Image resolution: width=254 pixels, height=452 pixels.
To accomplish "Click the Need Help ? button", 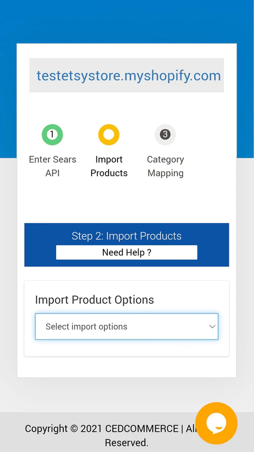I will click(126, 253).
